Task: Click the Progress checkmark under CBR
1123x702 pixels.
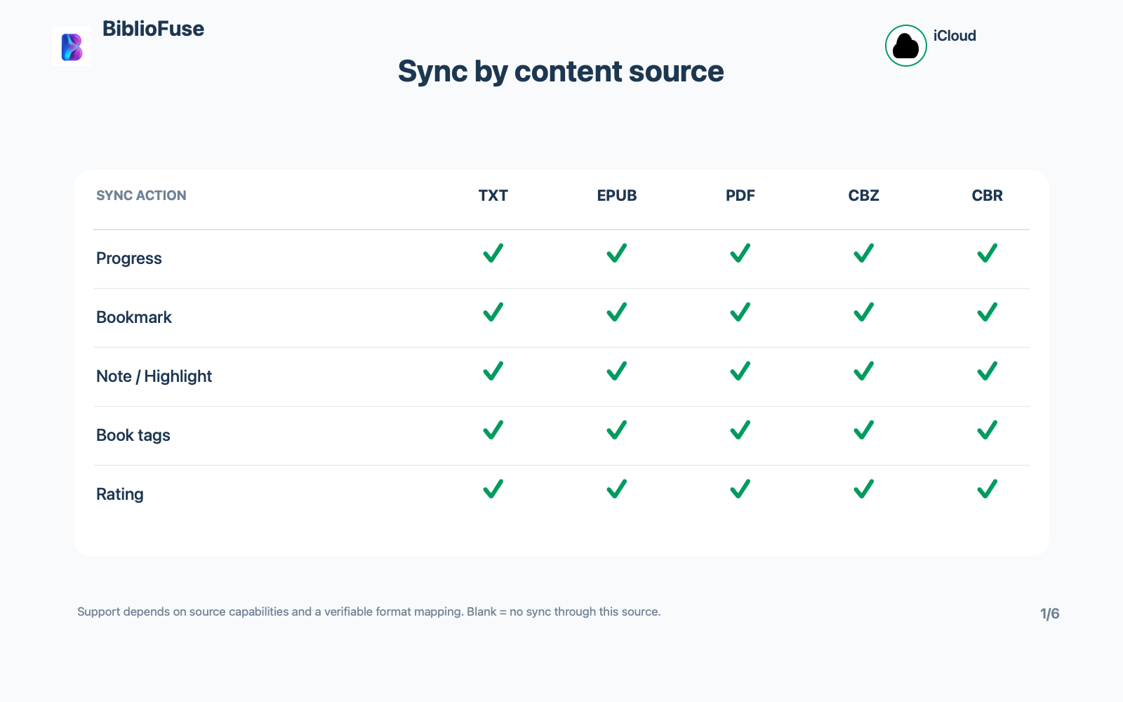Action: pyautogui.click(x=988, y=253)
